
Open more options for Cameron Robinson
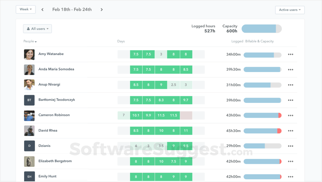pyautogui.click(x=290, y=116)
